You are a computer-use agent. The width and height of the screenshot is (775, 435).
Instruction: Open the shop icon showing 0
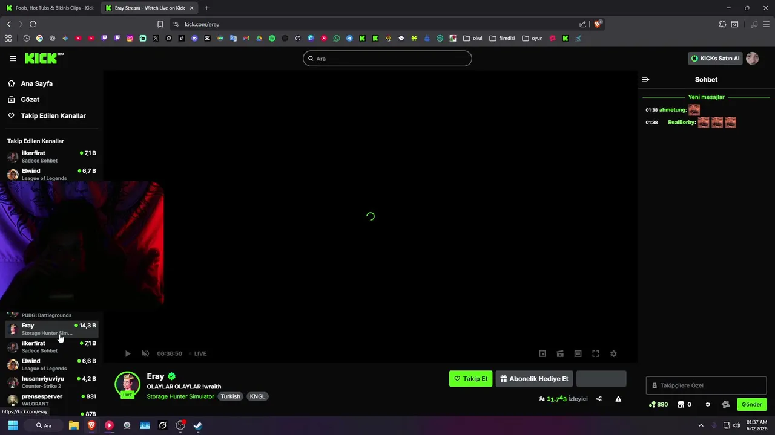pyautogui.click(x=684, y=404)
